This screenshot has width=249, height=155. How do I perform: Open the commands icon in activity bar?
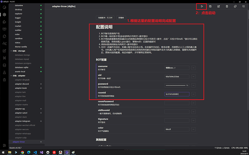click(x=4, y=58)
